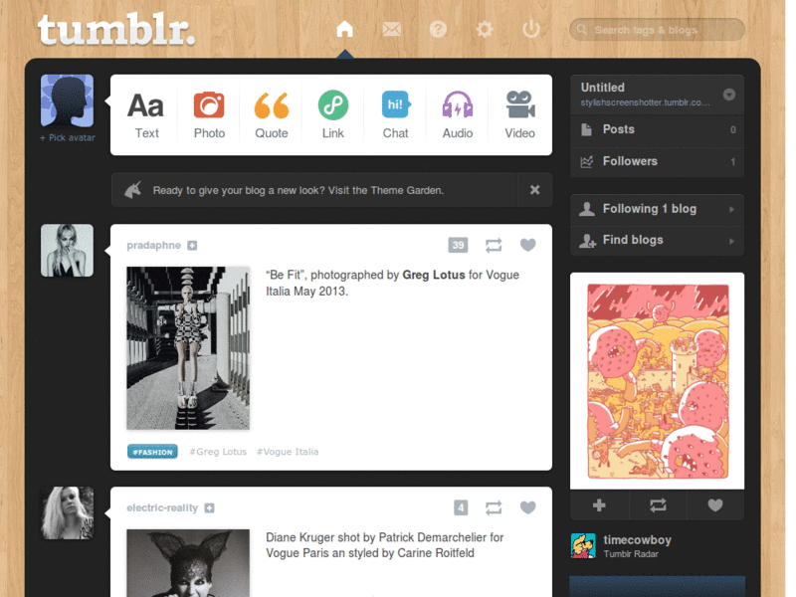
Task: Open the 4 notes count on electric-reality post
Action: [461, 507]
